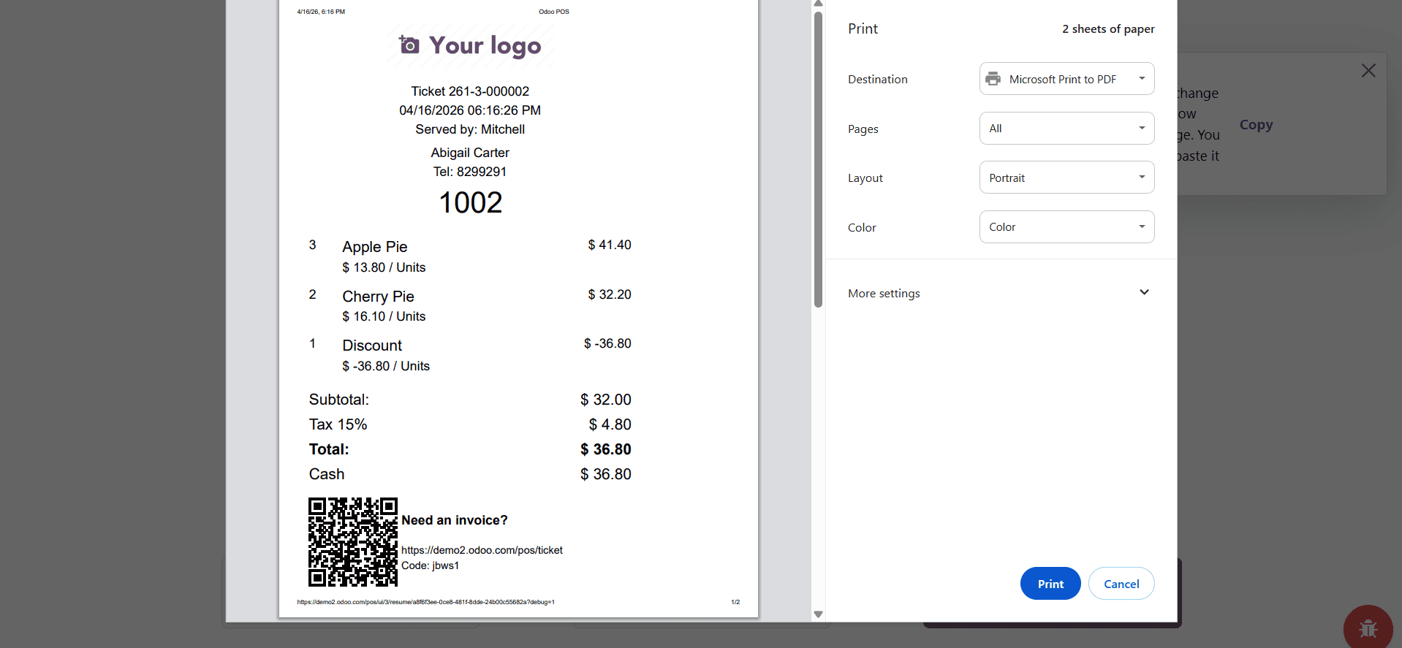
Task: Click Tel: 8299291 text
Action: point(470,172)
